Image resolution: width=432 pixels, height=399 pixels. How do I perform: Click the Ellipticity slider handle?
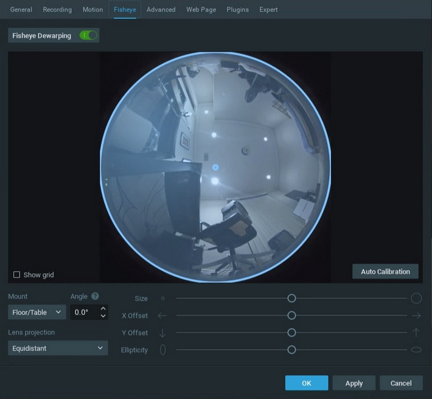[291, 350]
